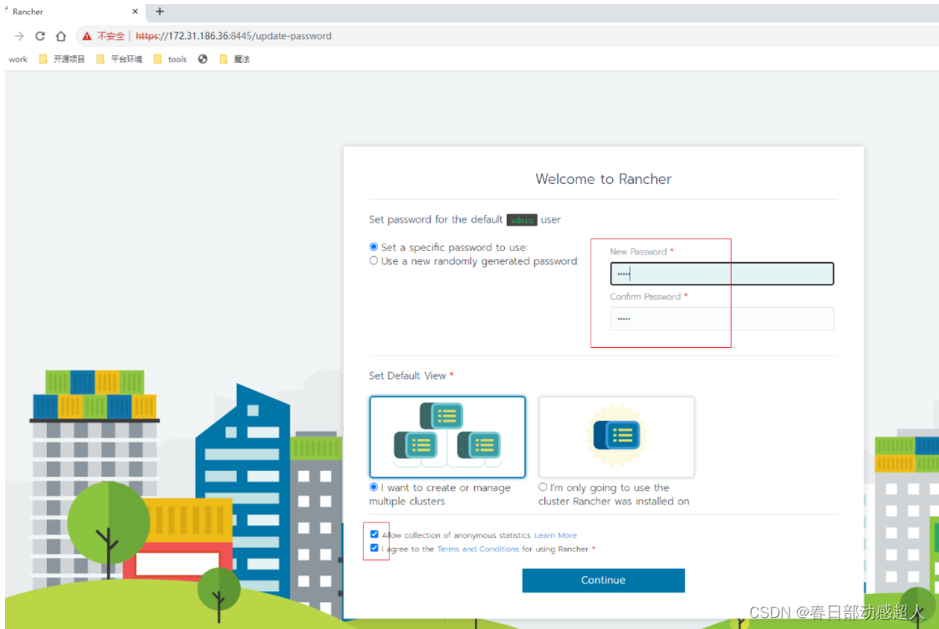Image resolution: width=939 pixels, height=629 pixels.
Task: Open the 平台环境 bookmark folder
Action: (120, 59)
